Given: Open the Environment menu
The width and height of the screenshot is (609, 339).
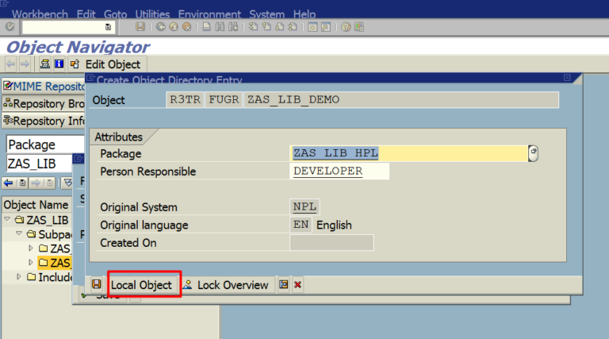Looking at the screenshot, I should (209, 14).
